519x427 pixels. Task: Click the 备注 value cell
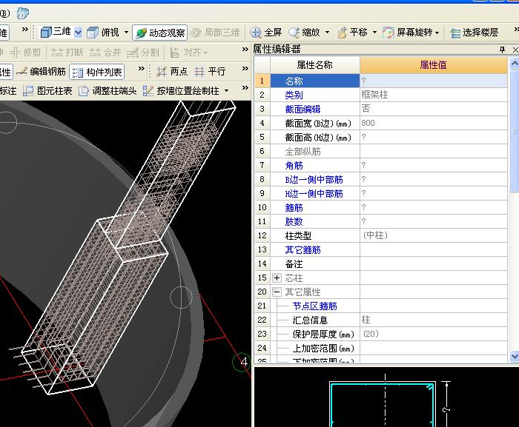coord(433,263)
